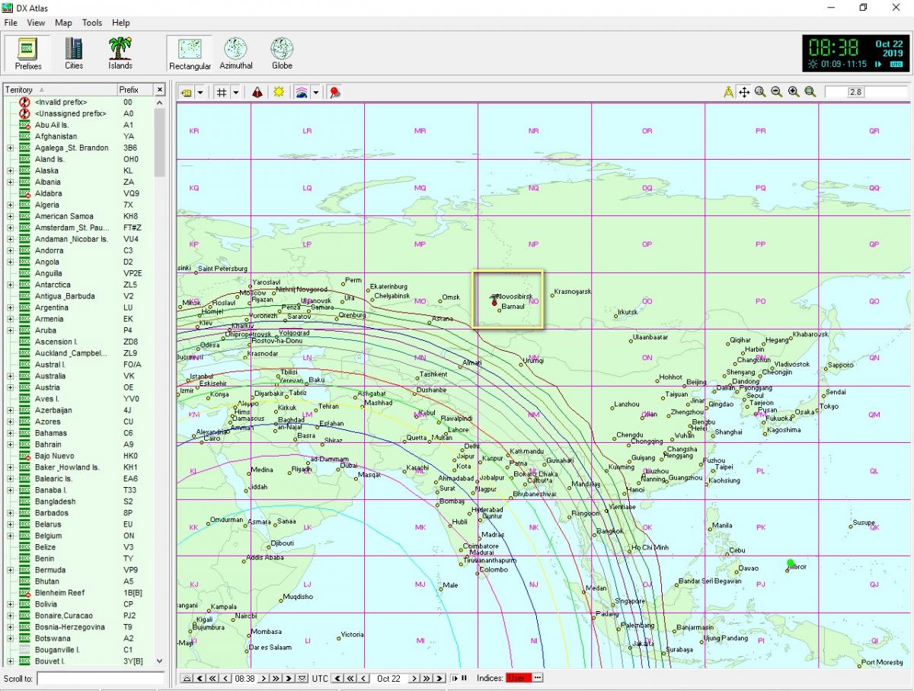This screenshot has width=914, height=691.
Task: Open the Map menu
Action: coord(63,23)
